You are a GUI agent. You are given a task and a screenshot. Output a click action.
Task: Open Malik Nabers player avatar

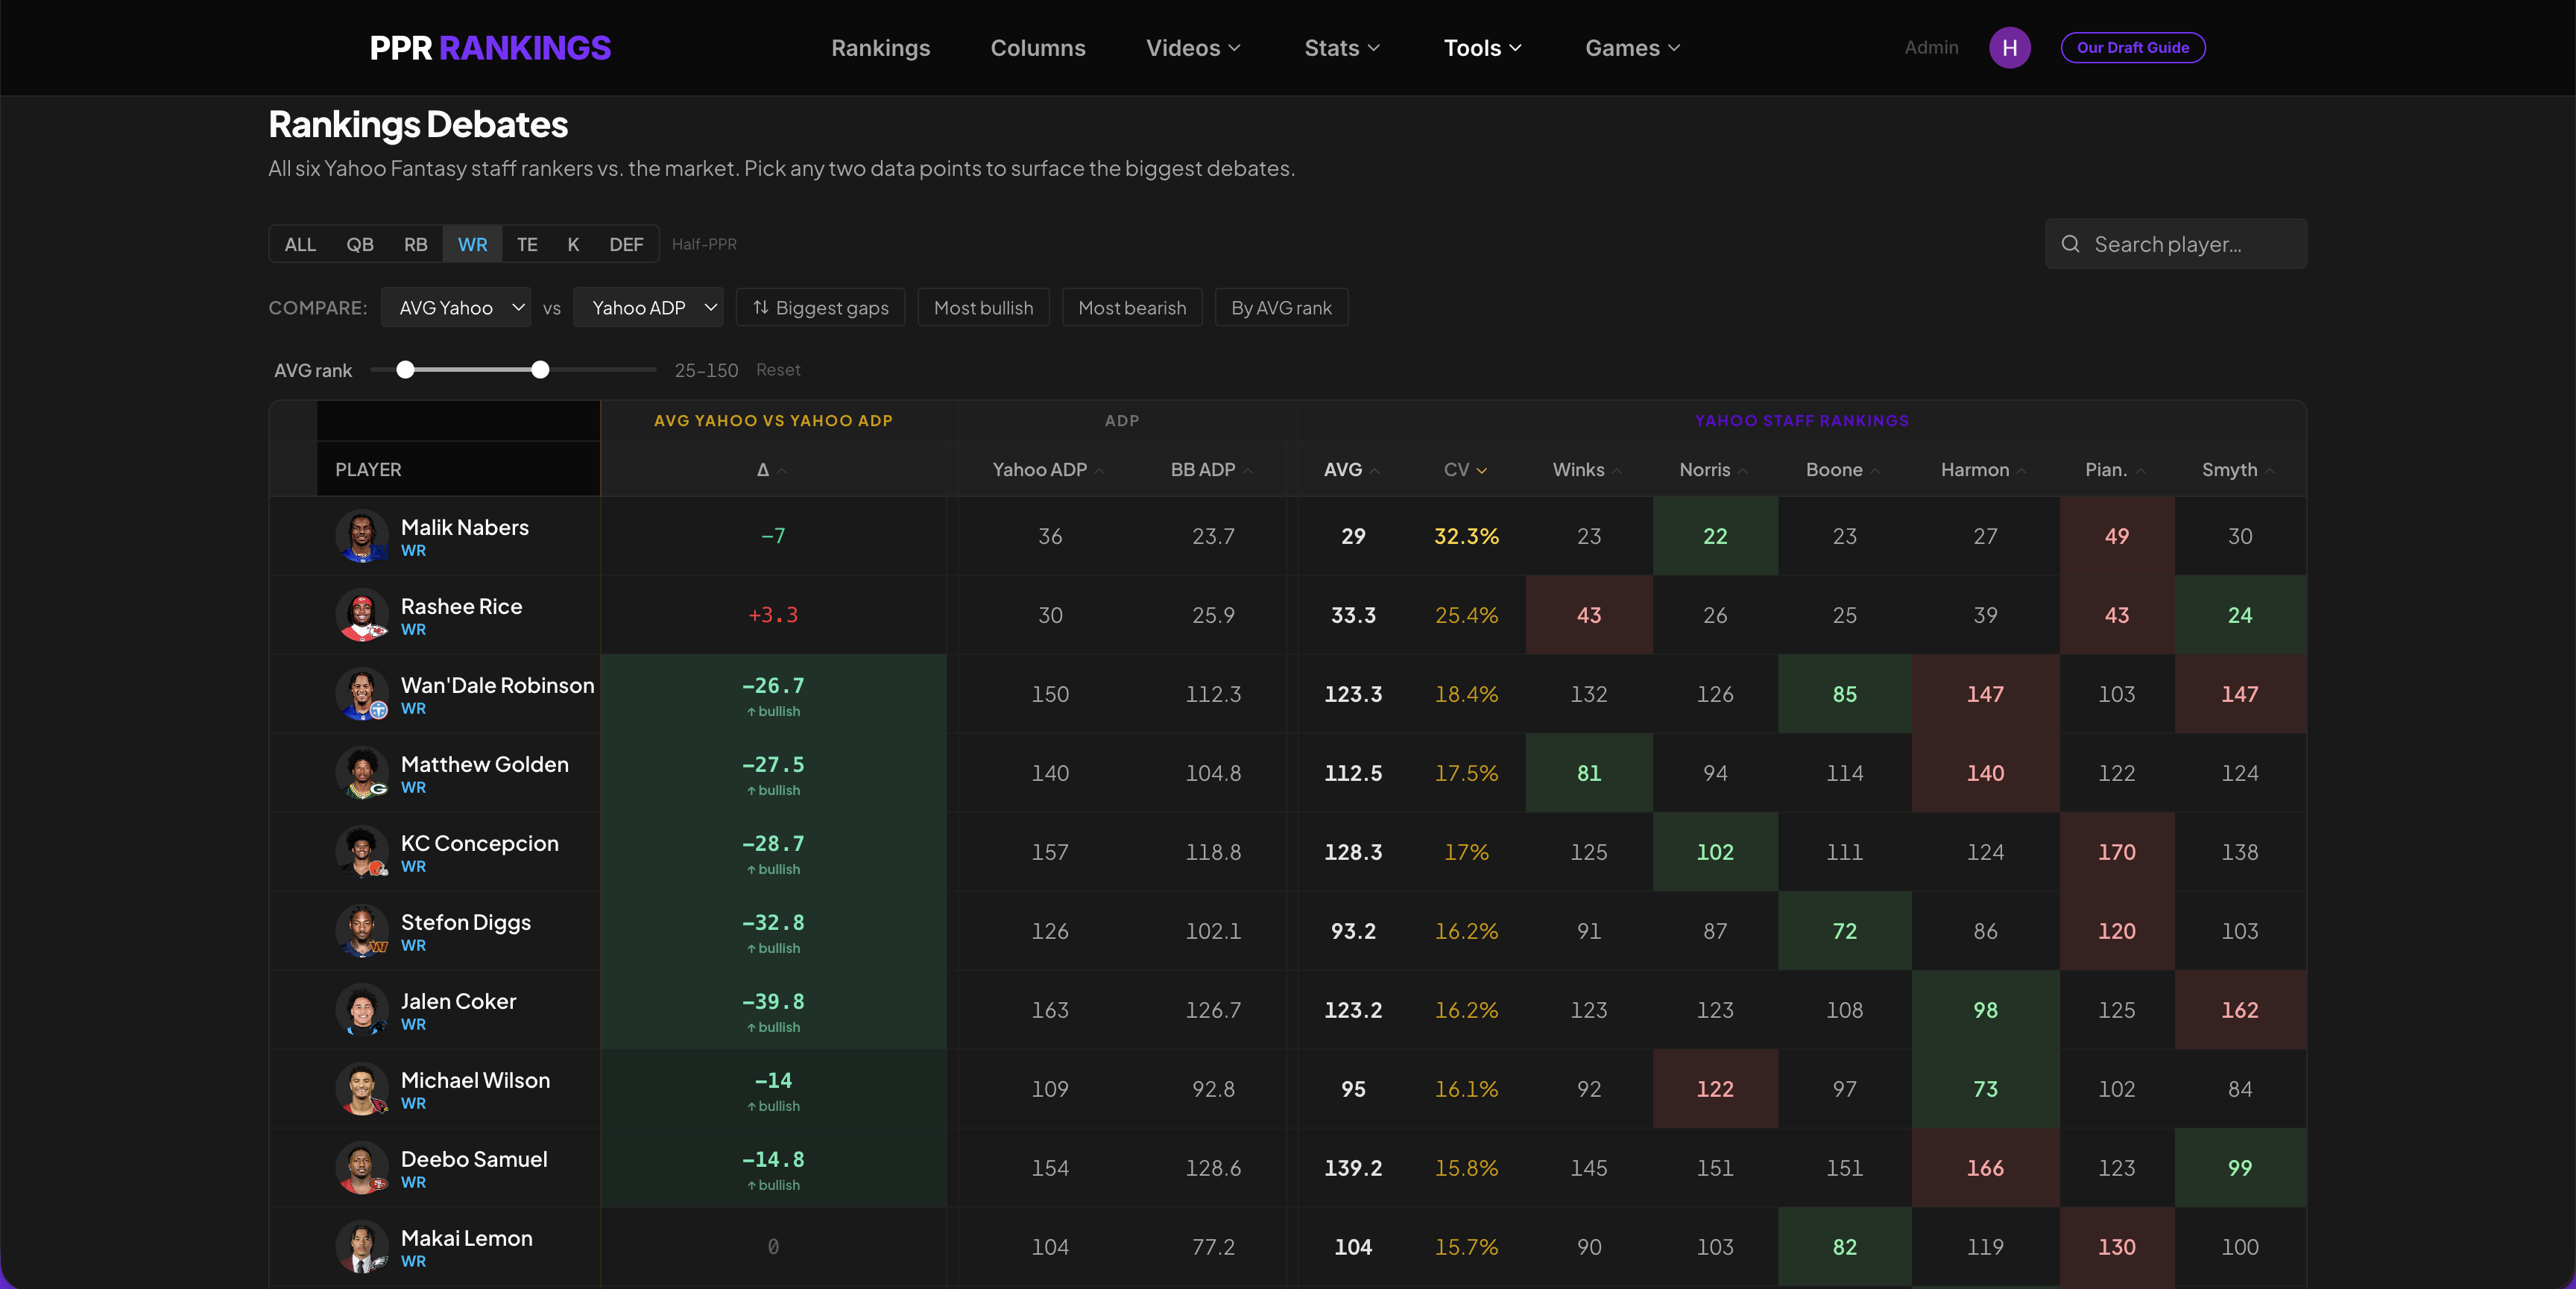(x=362, y=536)
